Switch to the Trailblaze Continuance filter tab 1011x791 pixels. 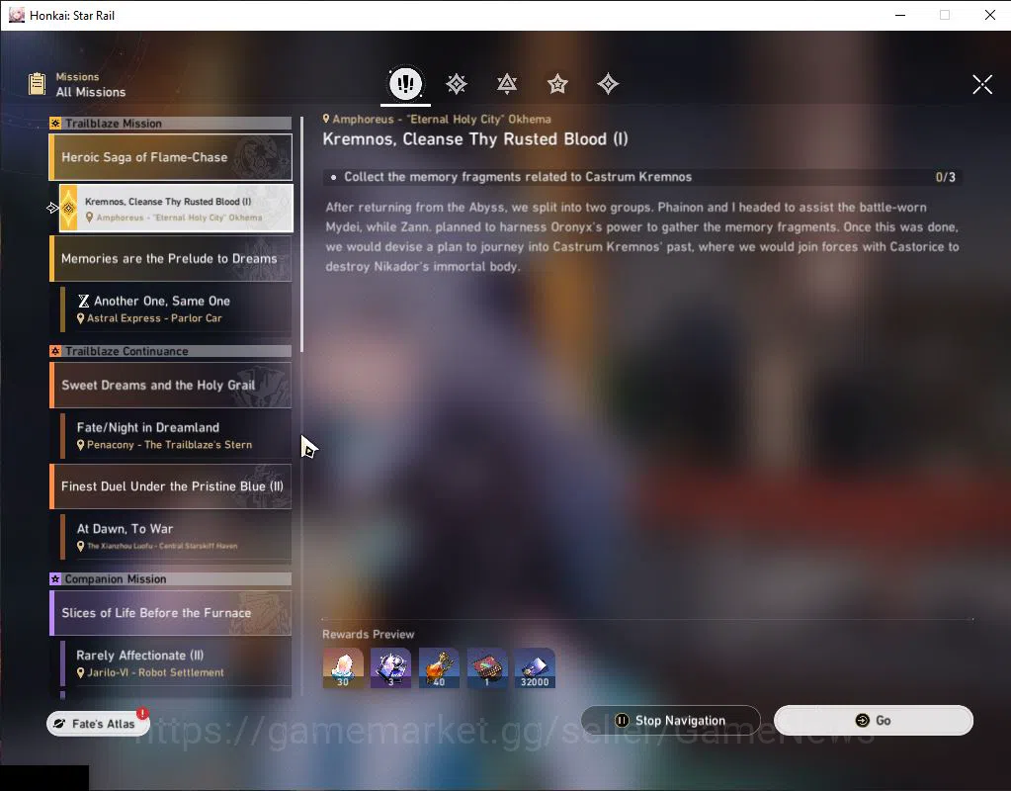click(x=507, y=84)
